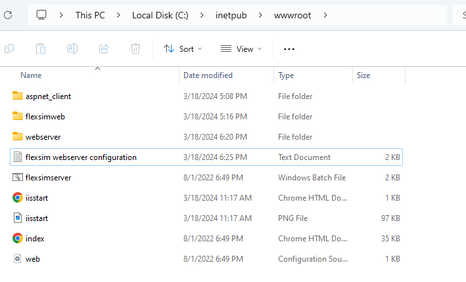Viewport: 466px width, 282px height.
Task: Click the PC monitor icon in address bar
Action: 41,15
